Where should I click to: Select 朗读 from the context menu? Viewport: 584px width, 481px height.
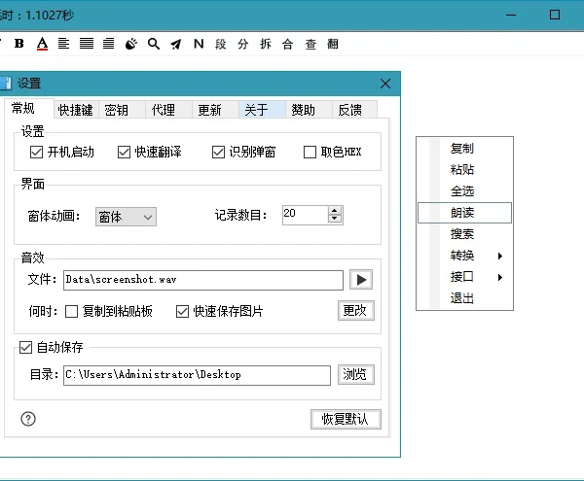(x=463, y=213)
